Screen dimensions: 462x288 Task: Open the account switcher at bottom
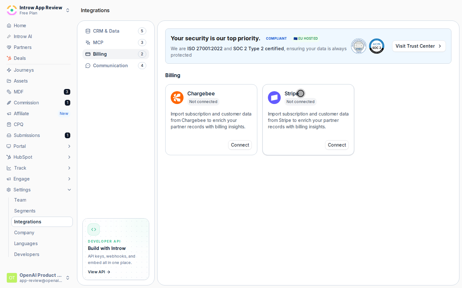68,278
